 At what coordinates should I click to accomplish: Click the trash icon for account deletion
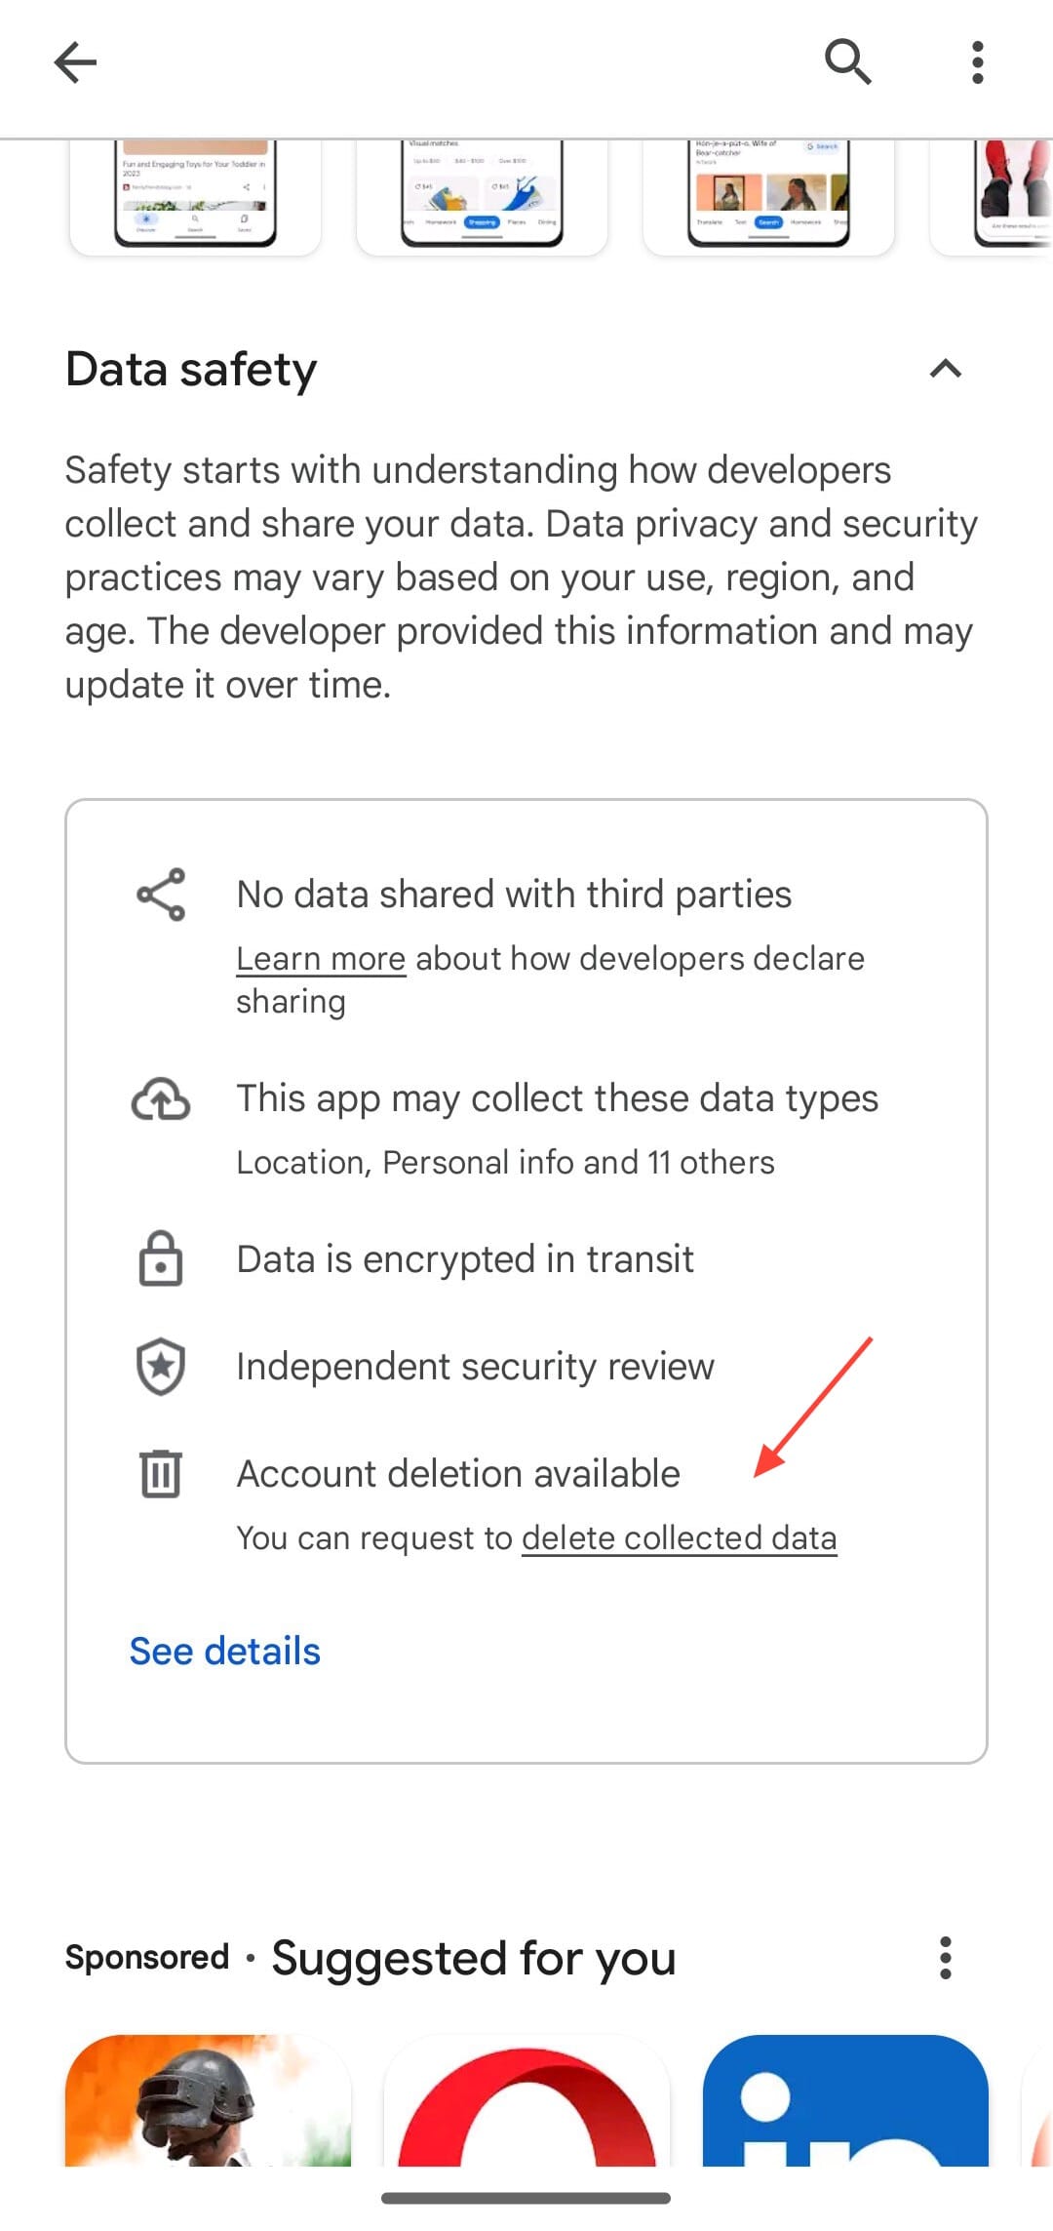coord(162,1475)
